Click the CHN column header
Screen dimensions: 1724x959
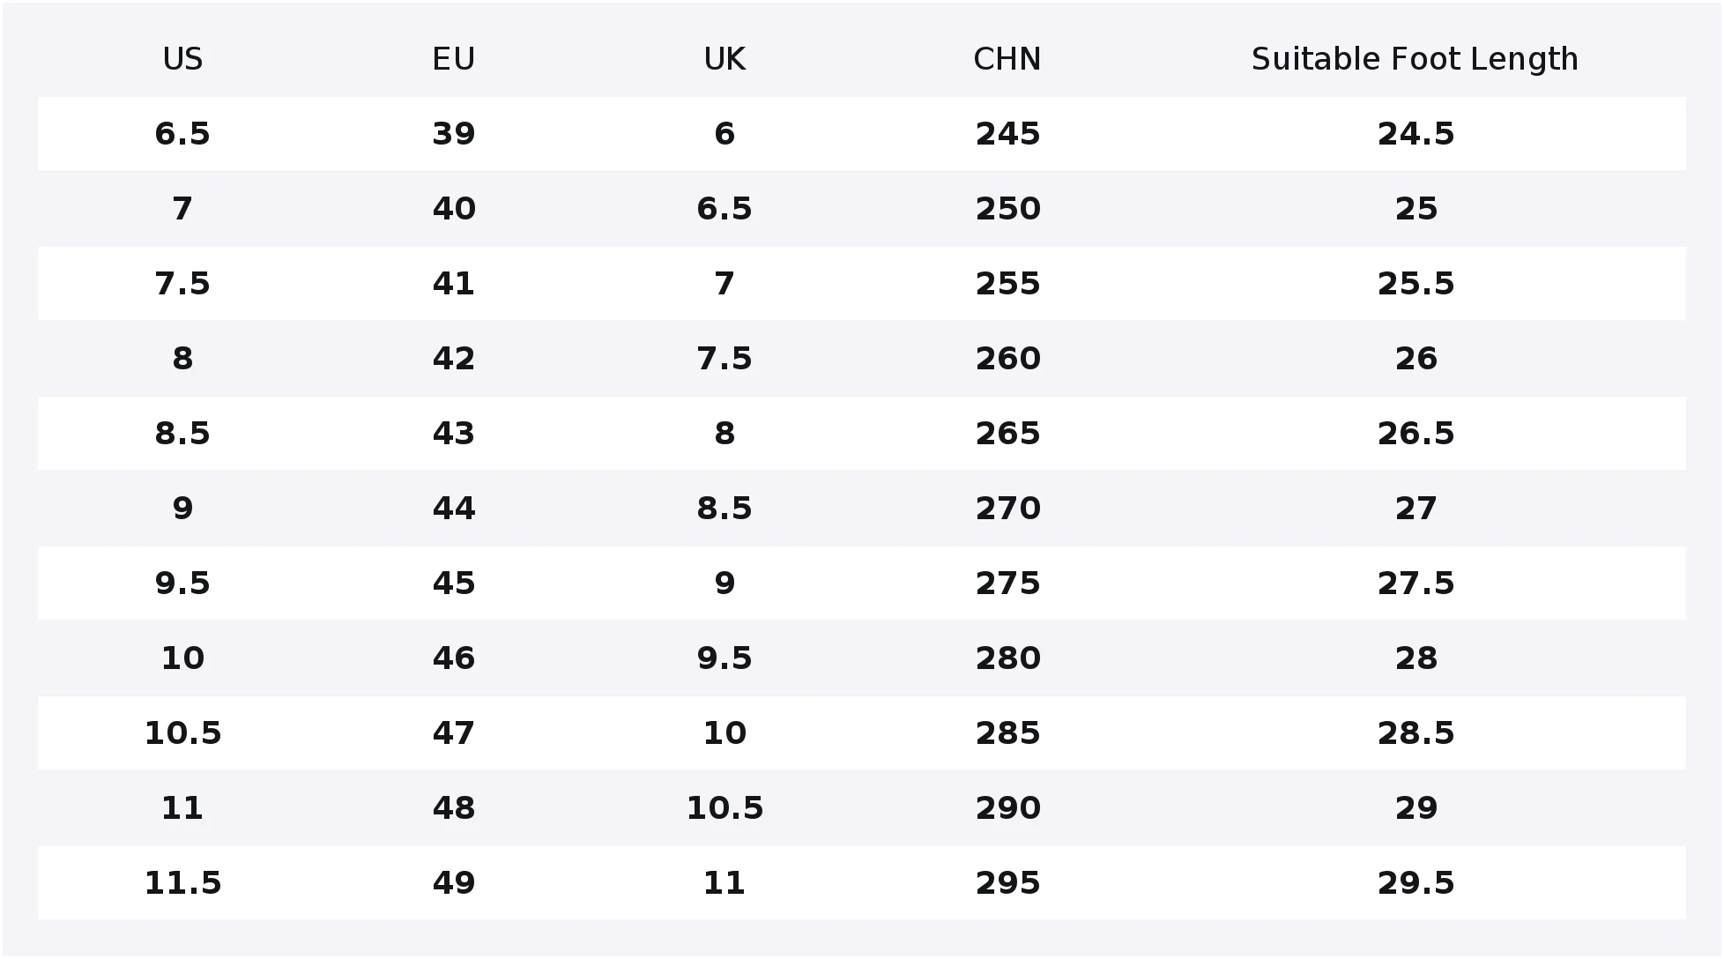click(1007, 59)
